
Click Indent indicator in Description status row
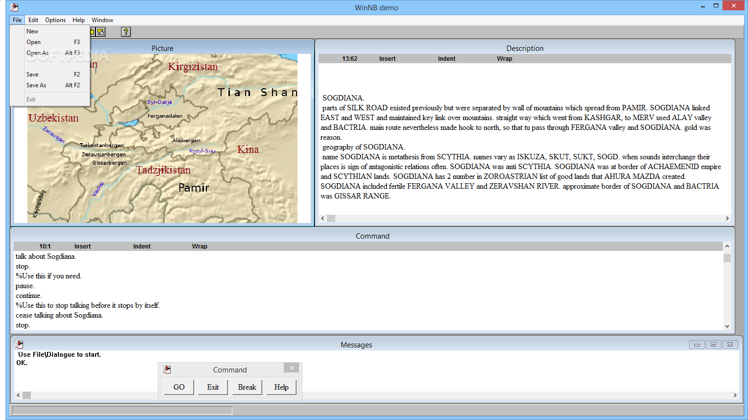(447, 59)
